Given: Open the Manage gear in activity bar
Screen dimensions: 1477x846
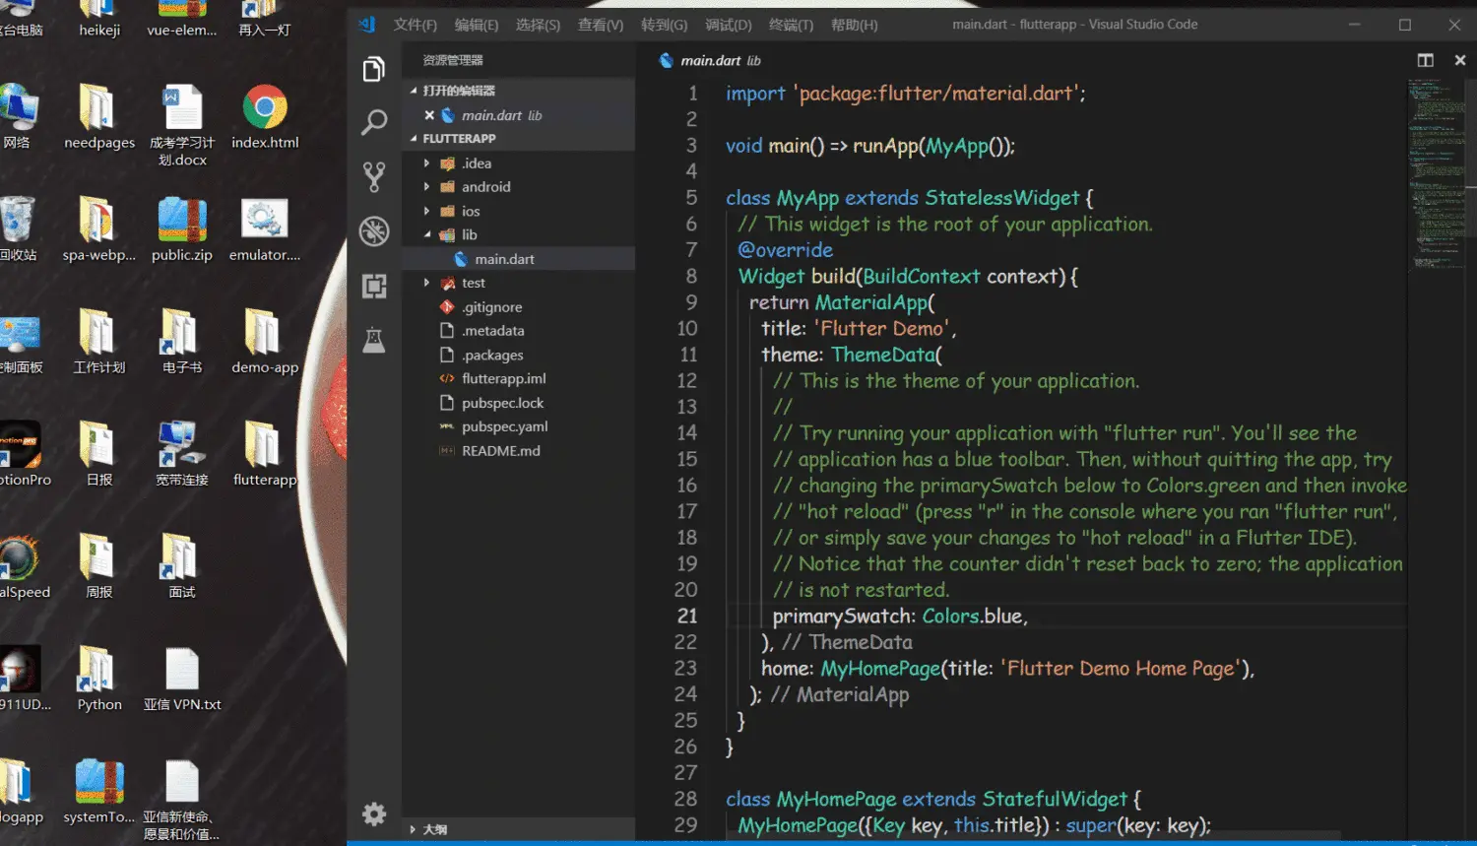Looking at the screenshot, I should click(x=373, y=813).
